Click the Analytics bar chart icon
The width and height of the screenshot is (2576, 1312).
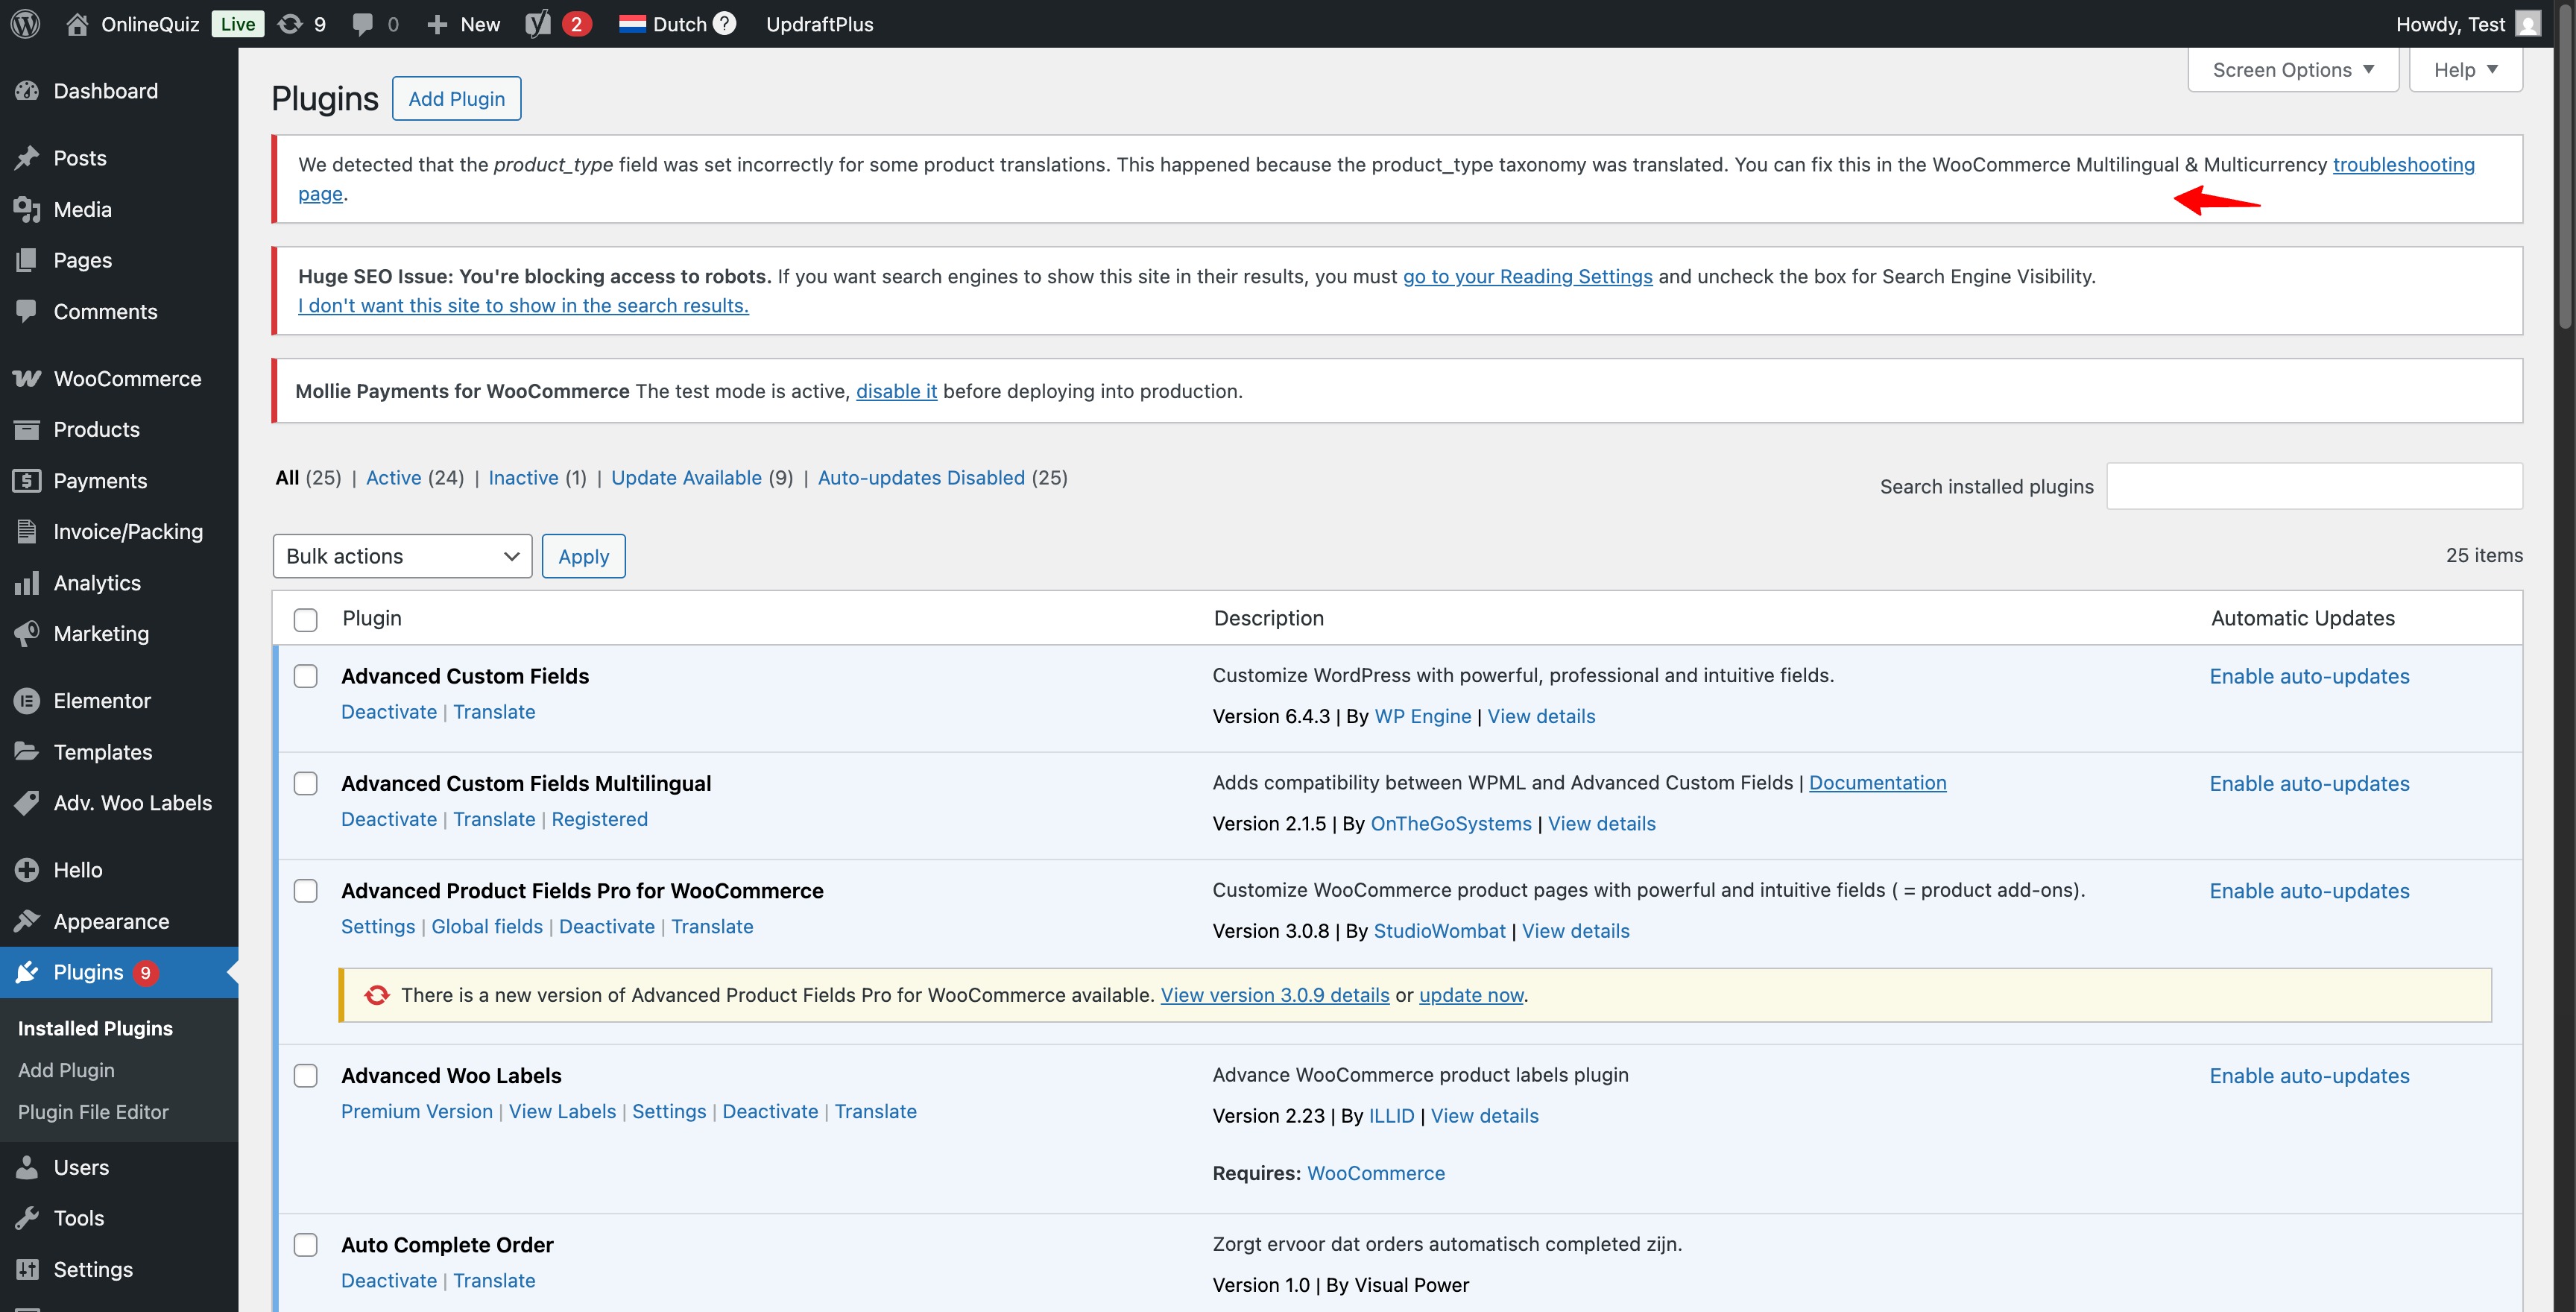click(x=27, y=582)
